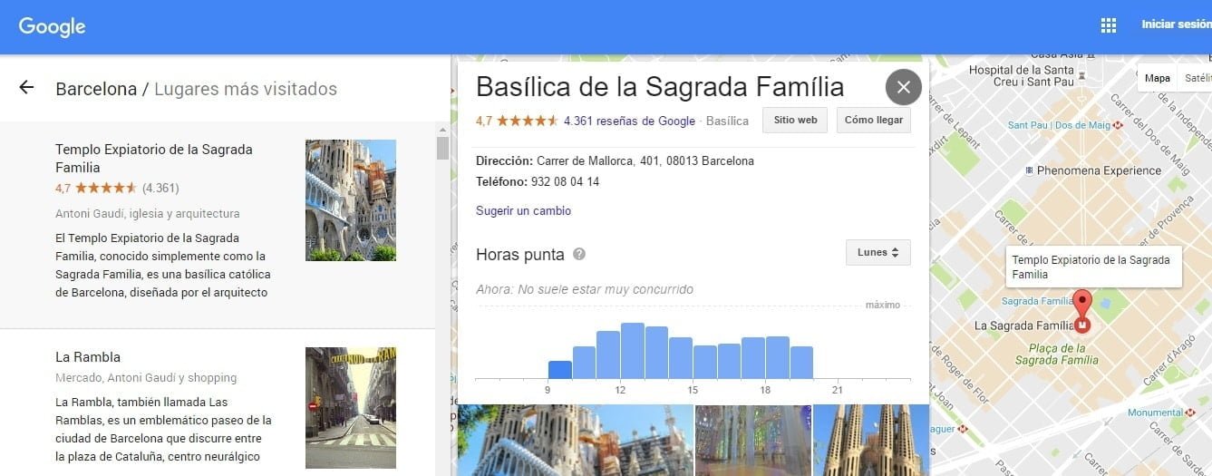Select the La Rambla result title
The image size is (1212, 476).
point(88,356)
